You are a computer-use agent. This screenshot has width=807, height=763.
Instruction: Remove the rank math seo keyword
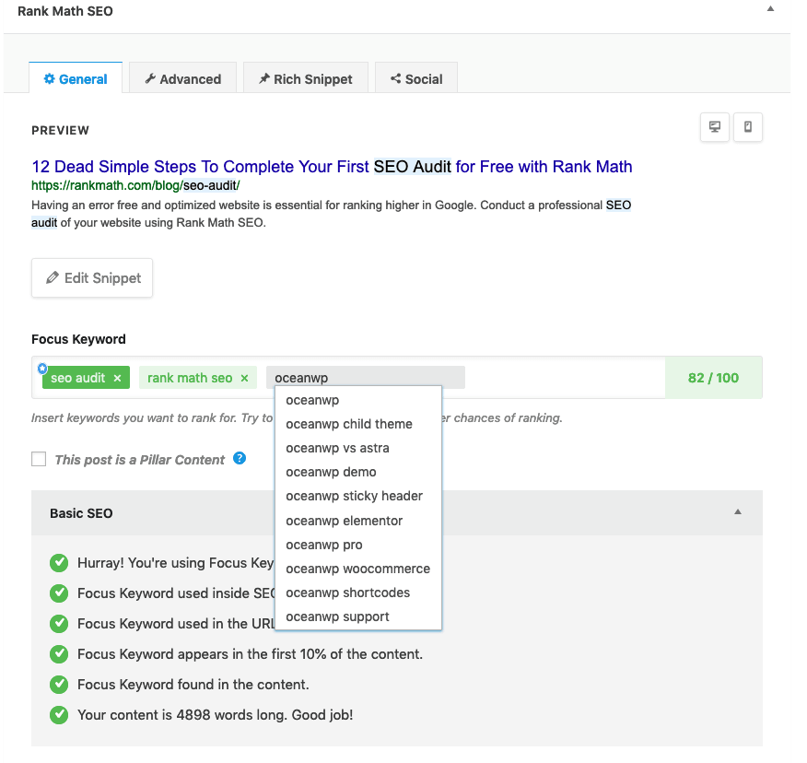pyautogui.click(x=244, y=379)
